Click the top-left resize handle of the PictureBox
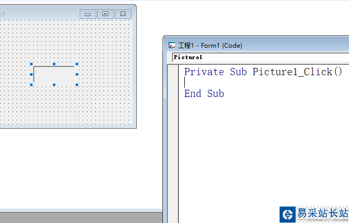The image size is (349, 223). point(32,64)
